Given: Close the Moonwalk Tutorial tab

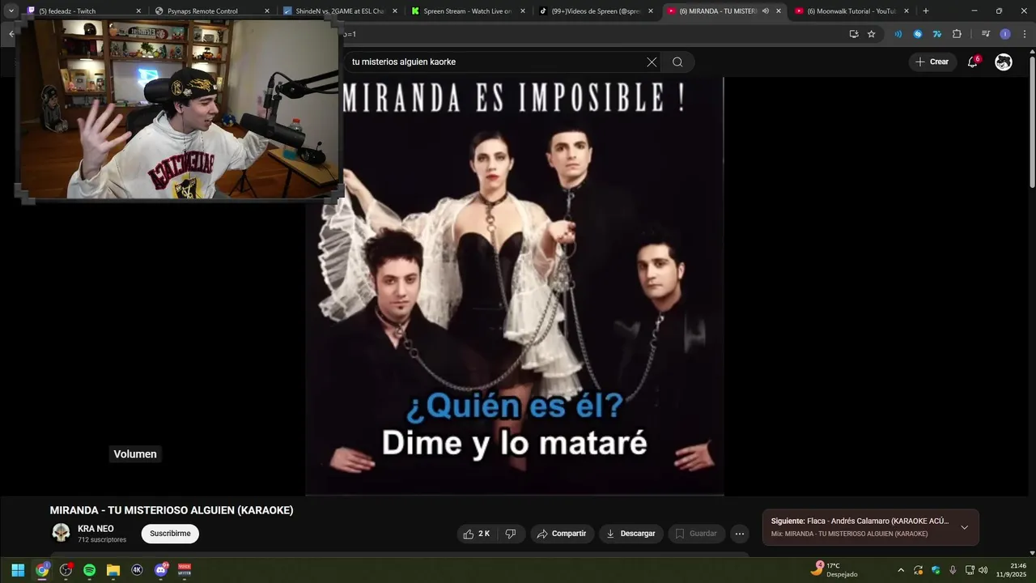Looking at the screenshot, I should 906,11.
